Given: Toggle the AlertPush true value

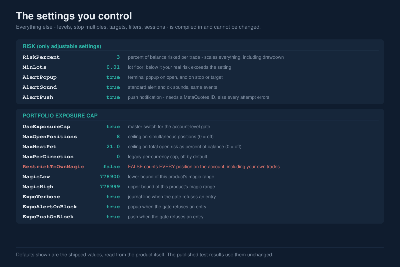Looking at the screenshot, I should click(x=113, y=97).
